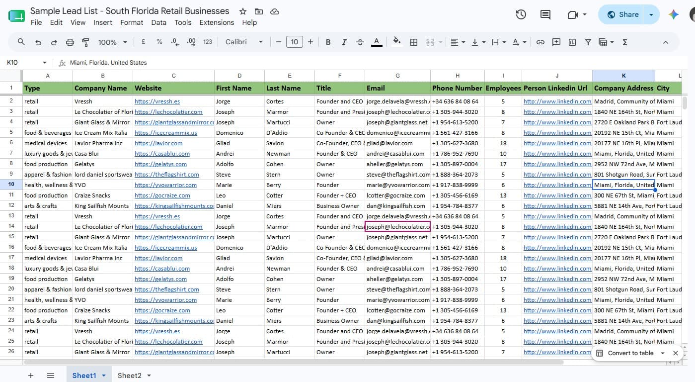Decrease decimal places
This screenshot has width=695, height=382.
tap(175, 42)
